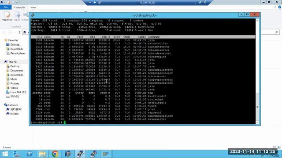The image size is (282, 158).
Task: Click the terminal scrollbar down arrow
Action: pos(257,123)
